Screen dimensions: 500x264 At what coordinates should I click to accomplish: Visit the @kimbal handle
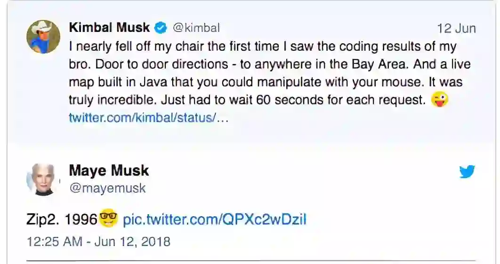196,28
